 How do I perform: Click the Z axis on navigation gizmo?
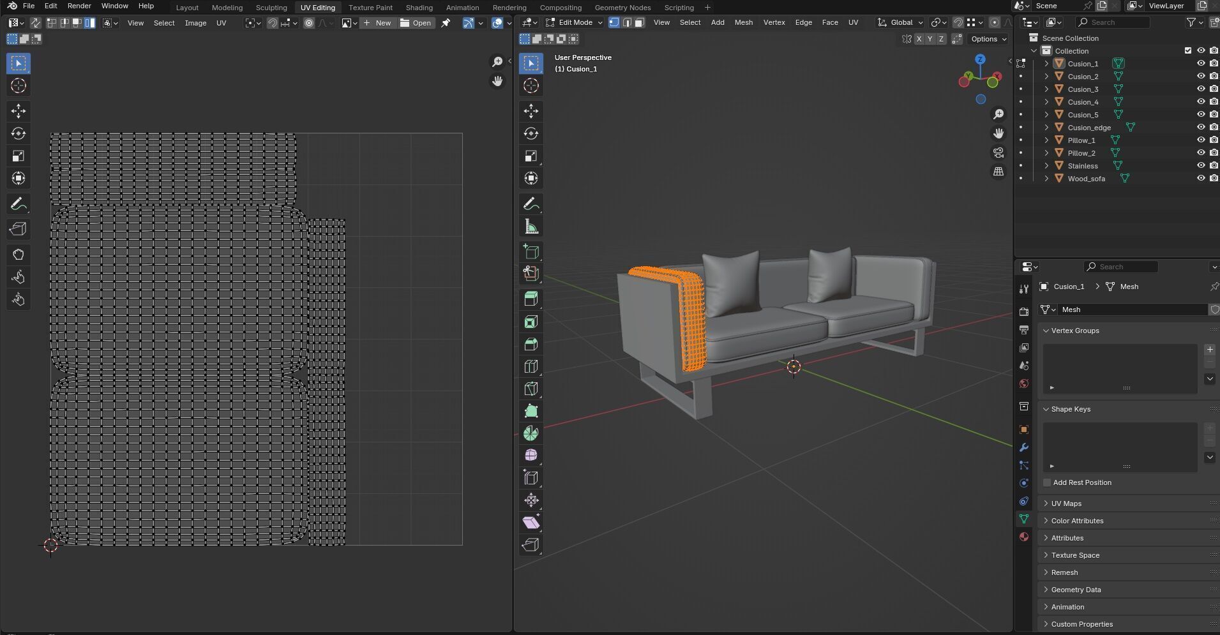pos(980,59)
